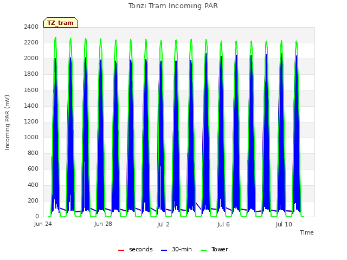Click the Jun 28 x-axis tick label
This screenshot has height=260, width=347.
(x=103, y=224)
